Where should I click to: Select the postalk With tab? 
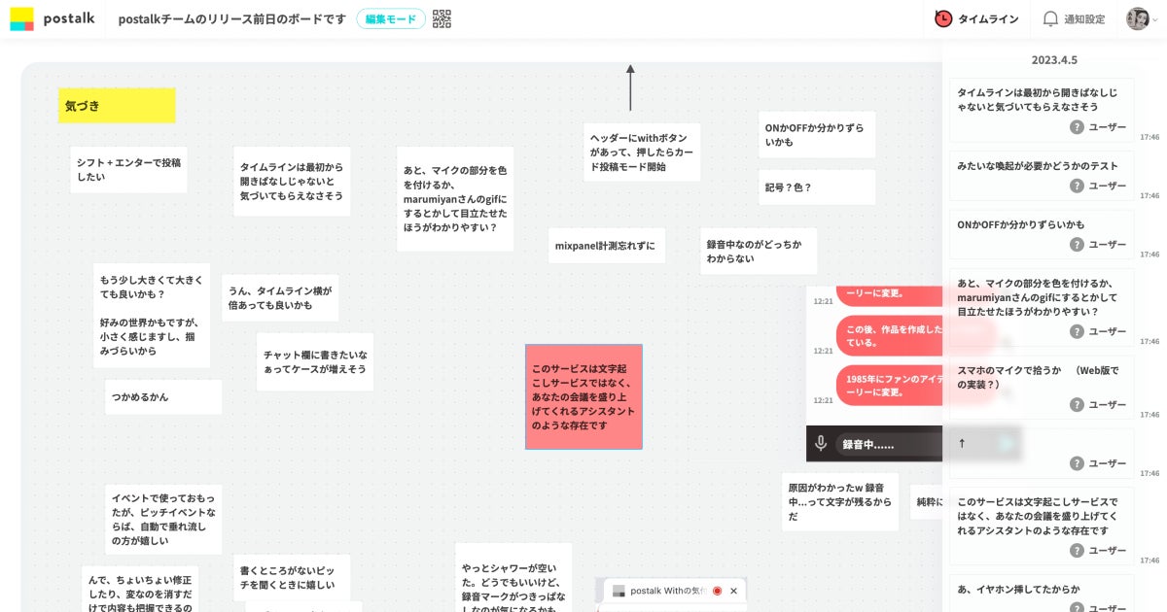click(x=676, y=591)
